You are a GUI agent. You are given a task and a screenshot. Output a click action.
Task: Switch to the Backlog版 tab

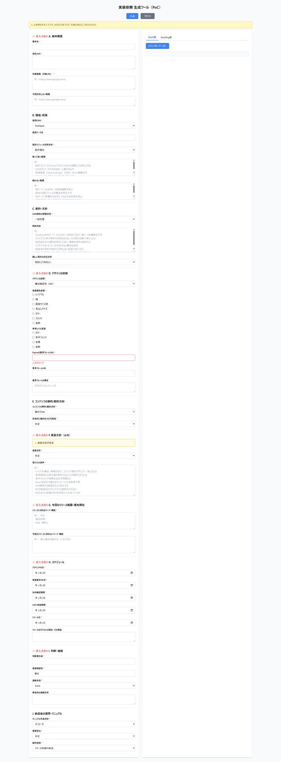(x=166, y=37)
